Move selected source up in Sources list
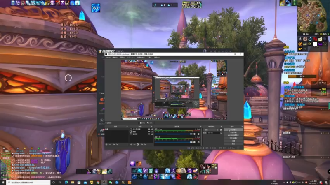This screenshot has width=330, height=185. tap(142, 145)
